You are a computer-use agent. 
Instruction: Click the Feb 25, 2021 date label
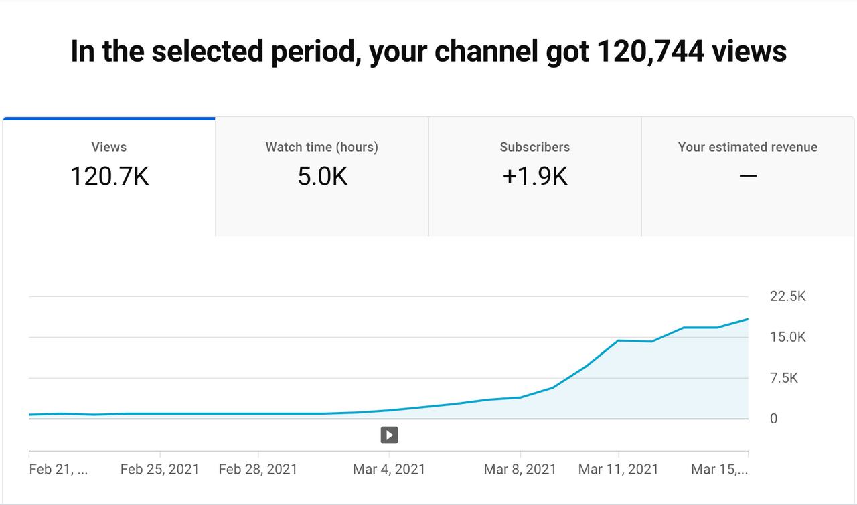(159, 469)
